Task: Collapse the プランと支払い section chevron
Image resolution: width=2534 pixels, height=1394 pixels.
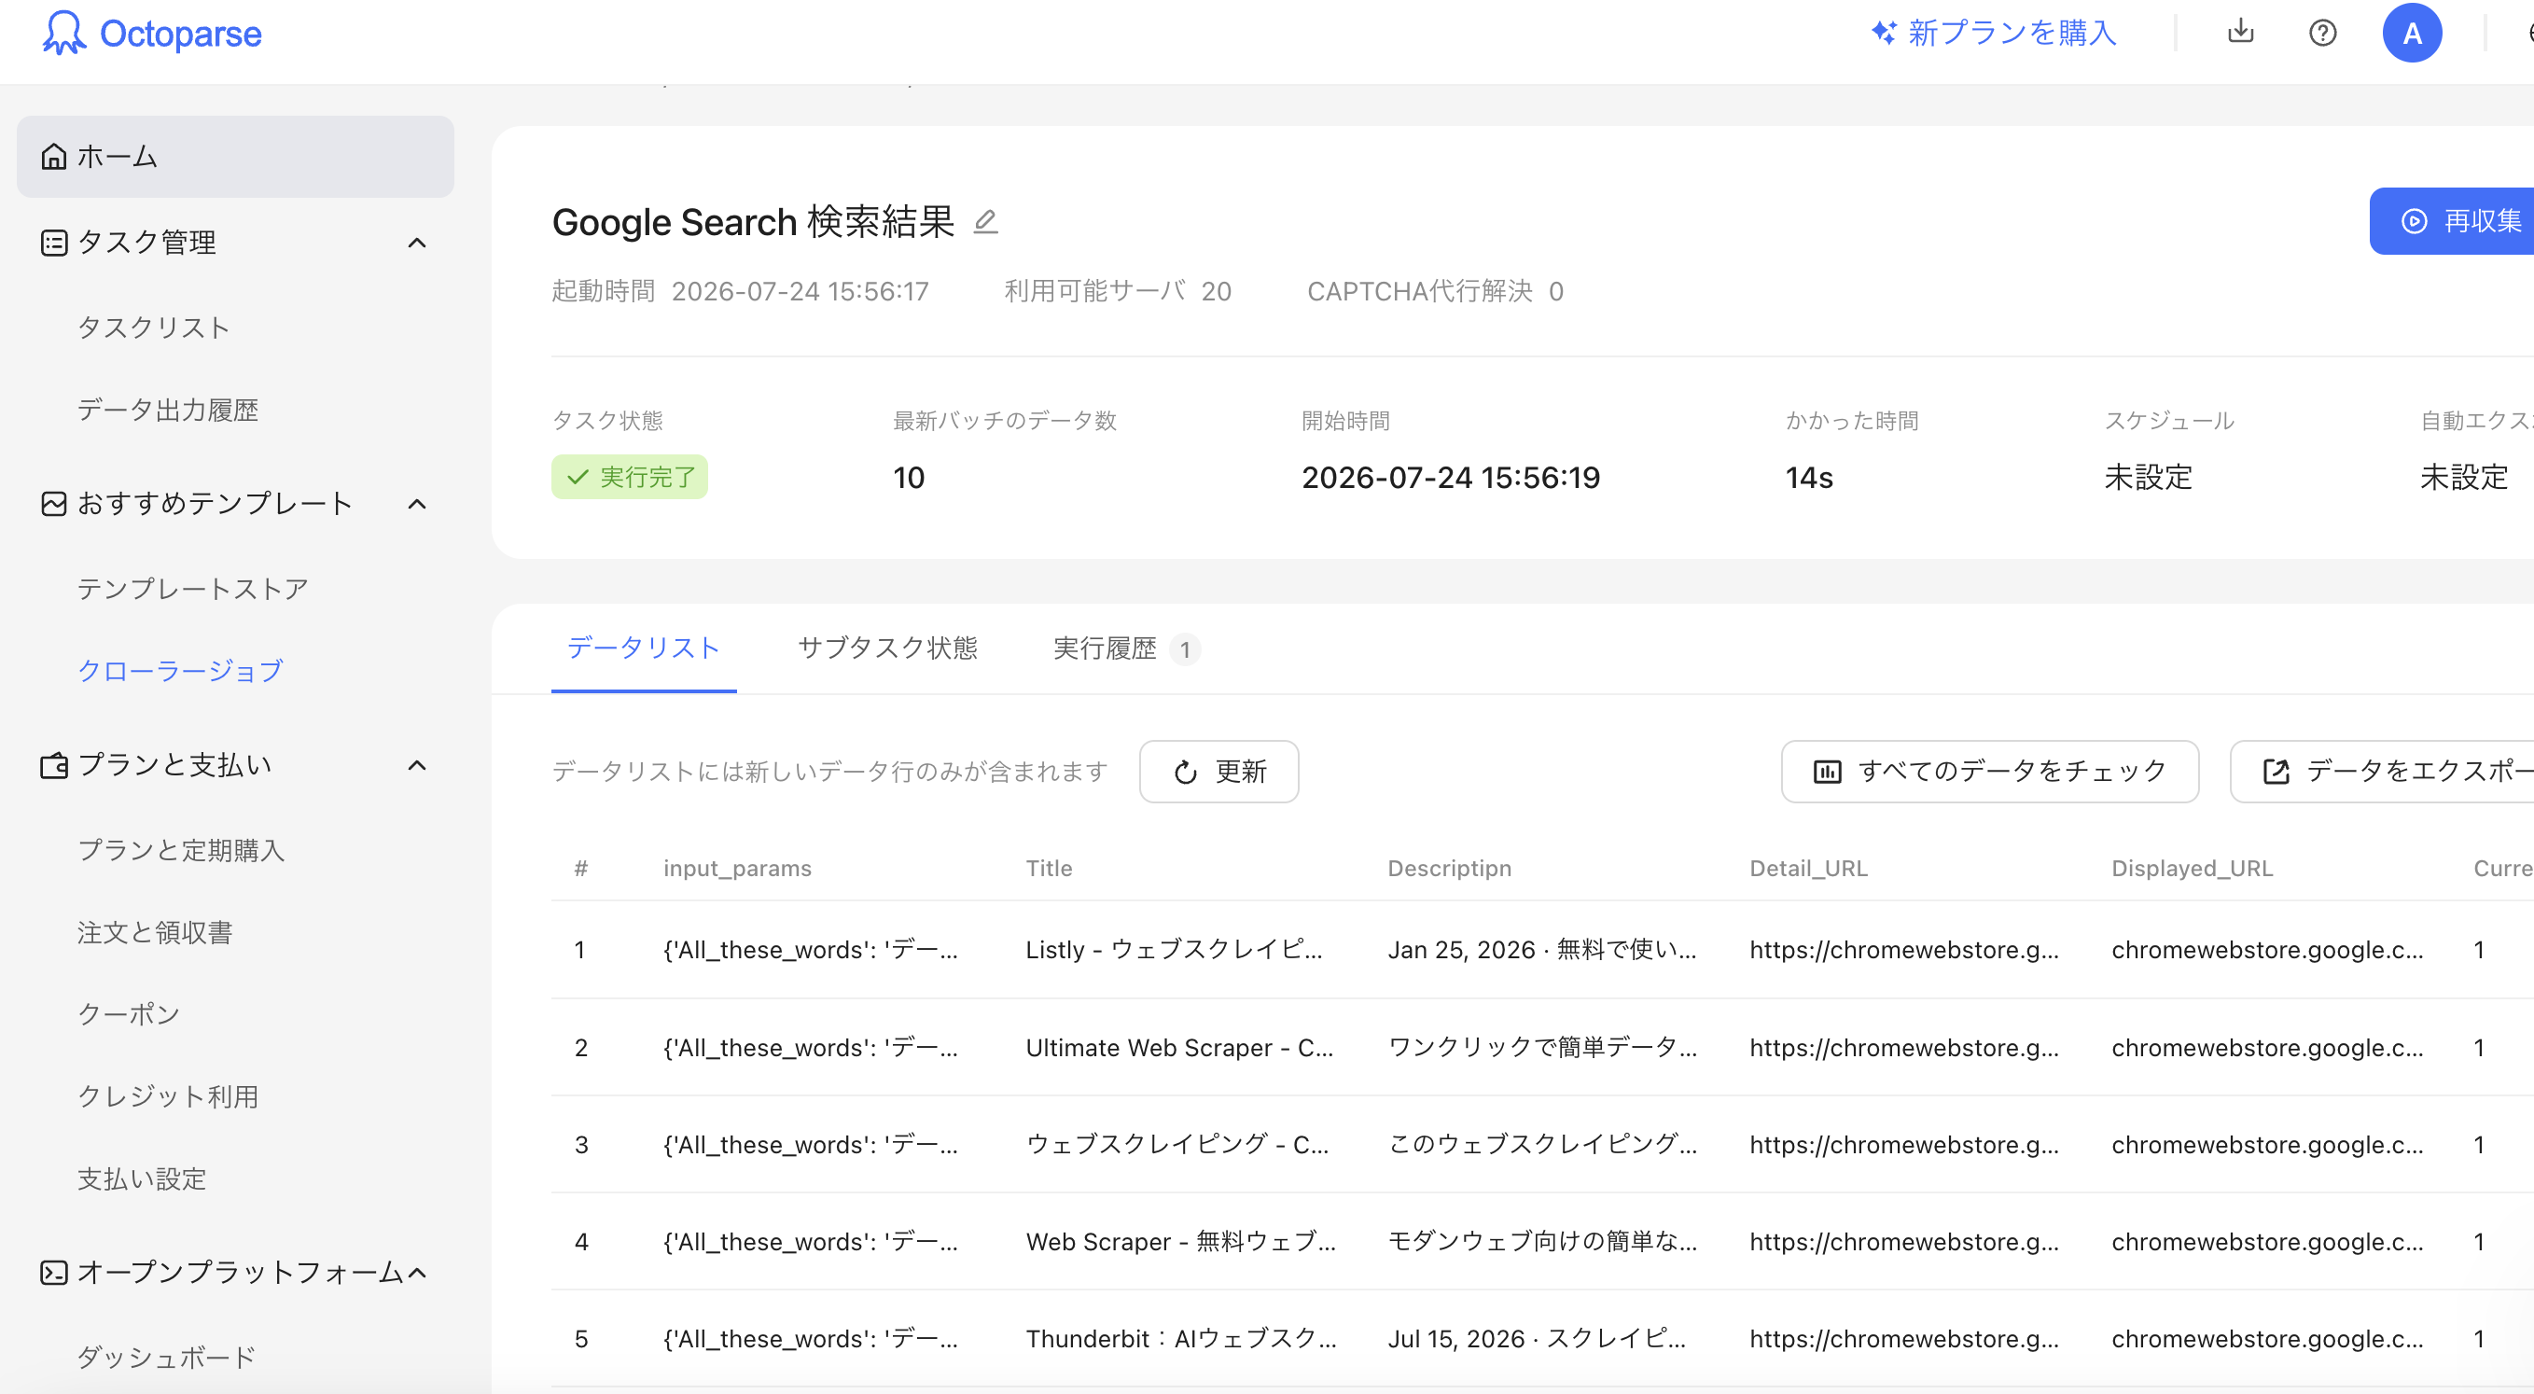Action: pos(417,765)
